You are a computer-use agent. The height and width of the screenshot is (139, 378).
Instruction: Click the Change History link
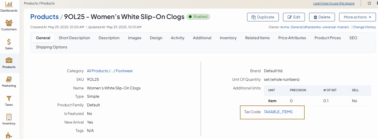click(364, 27)
